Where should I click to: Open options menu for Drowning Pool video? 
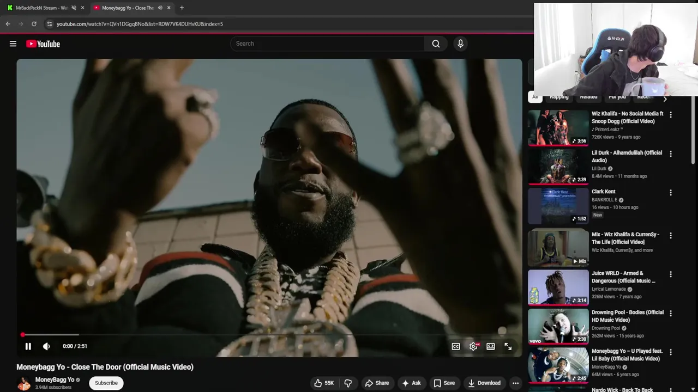[671, 314]
